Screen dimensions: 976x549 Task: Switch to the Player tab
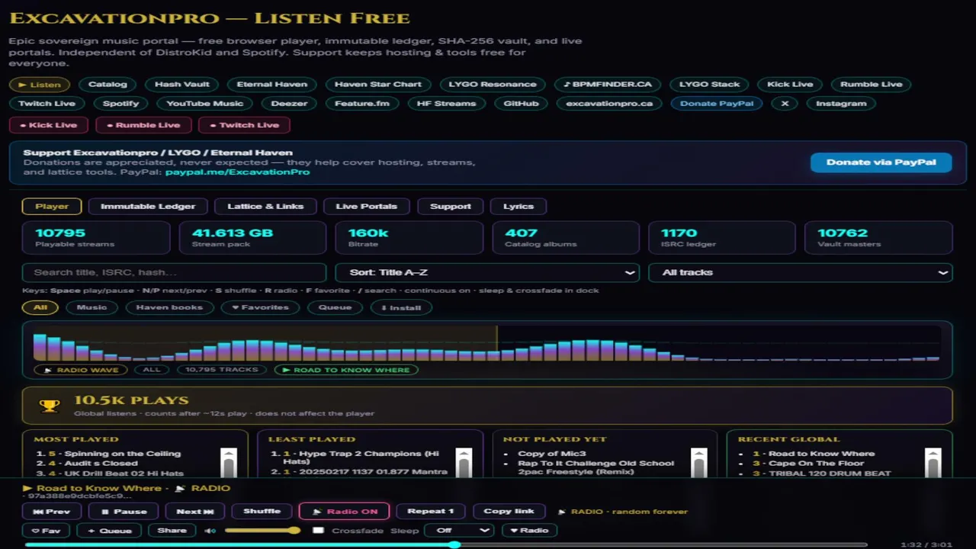click(x=52, y=206)
